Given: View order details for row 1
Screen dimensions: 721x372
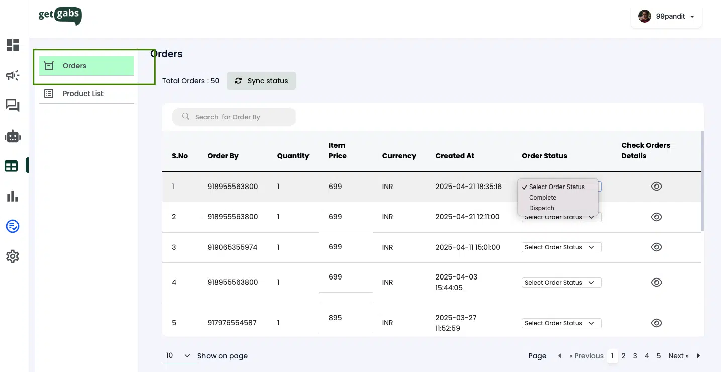Looking at the screenshot, I should (656, 187).
